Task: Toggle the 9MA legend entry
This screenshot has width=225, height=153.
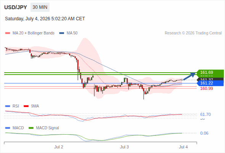Action: pos(31,106)
